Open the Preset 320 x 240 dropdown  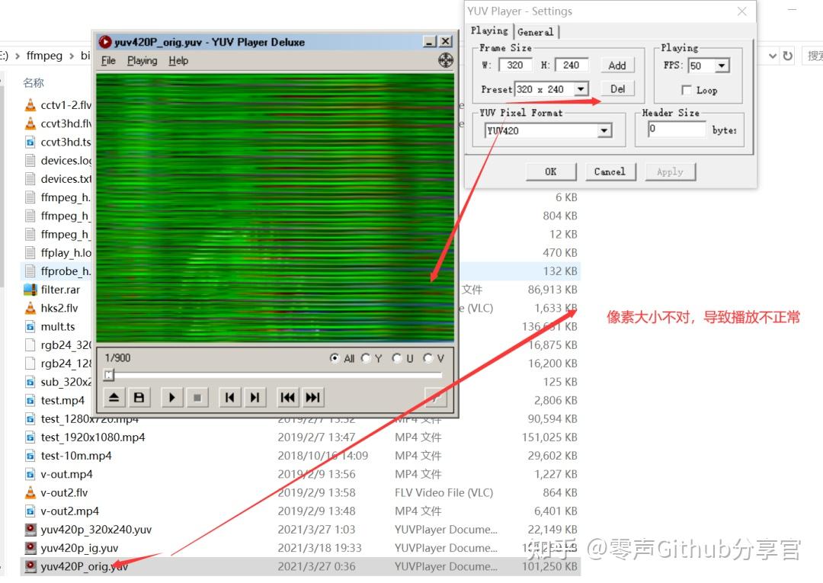tap(582, 89)
